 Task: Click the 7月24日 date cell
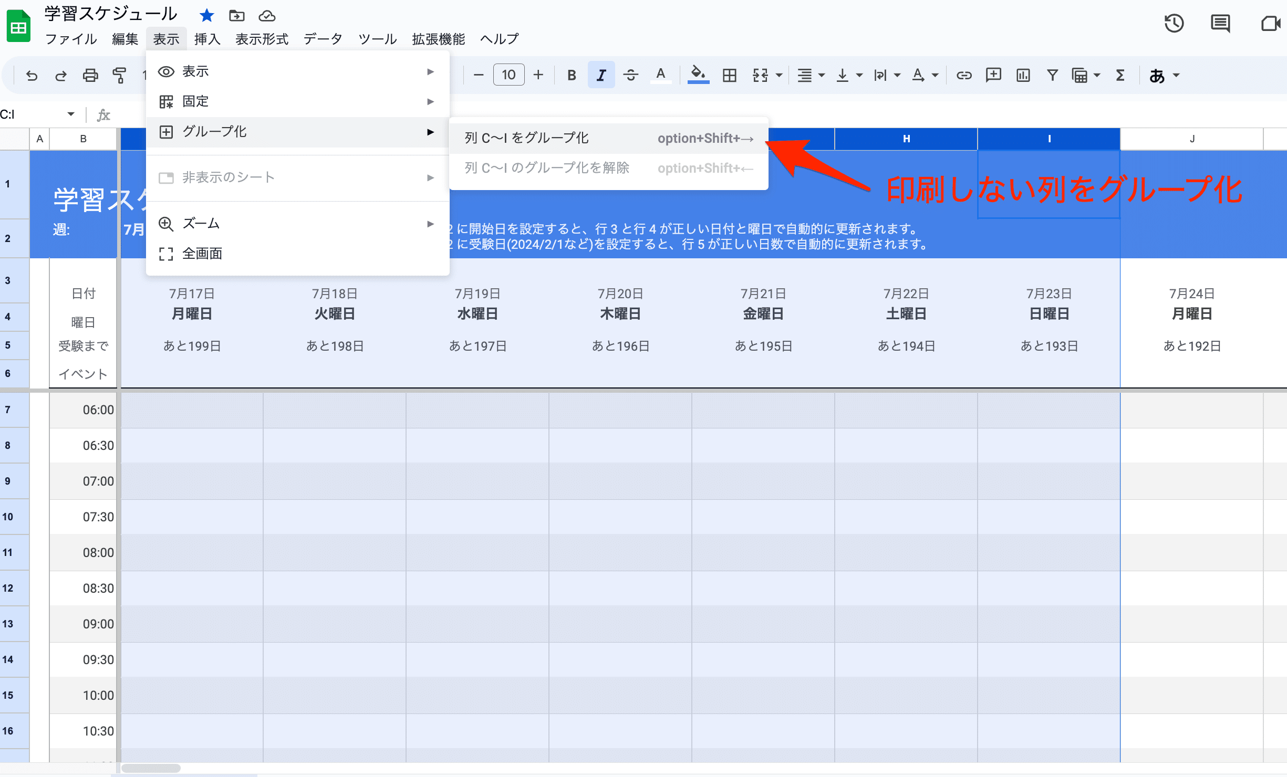click(x=1191, y=293)
